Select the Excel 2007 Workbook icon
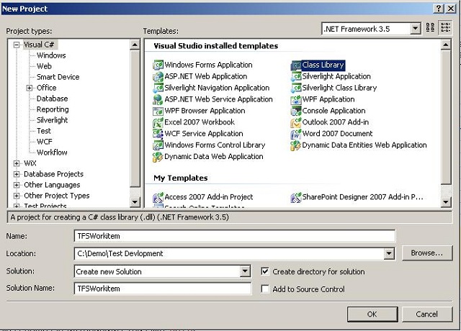The image size is (461, 331). 158,122
